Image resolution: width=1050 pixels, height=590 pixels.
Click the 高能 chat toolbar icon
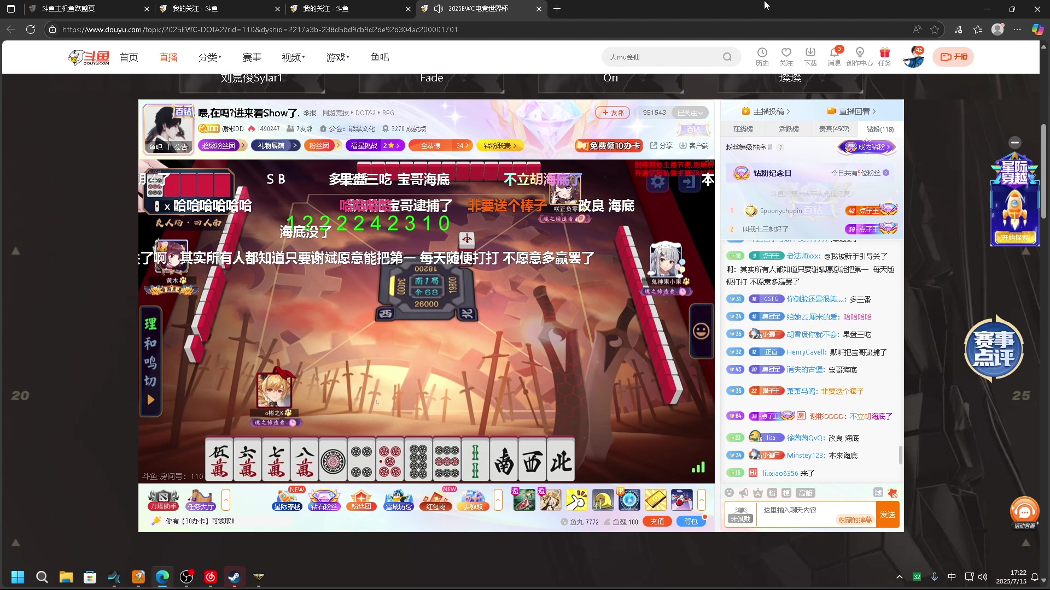(806, 493)
